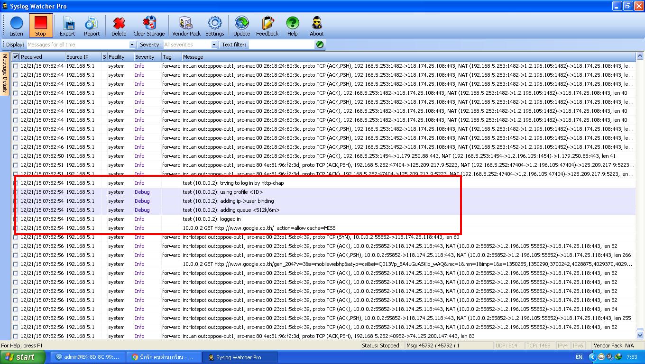645x364 pixels.
Task: Open Help from the toolbar
Action: pos(293,26)
